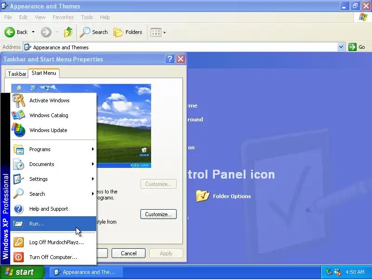This screenshot has height=279, width=372.
Task: Toggle the Folders pane button
Action: (x=128, y=32)
